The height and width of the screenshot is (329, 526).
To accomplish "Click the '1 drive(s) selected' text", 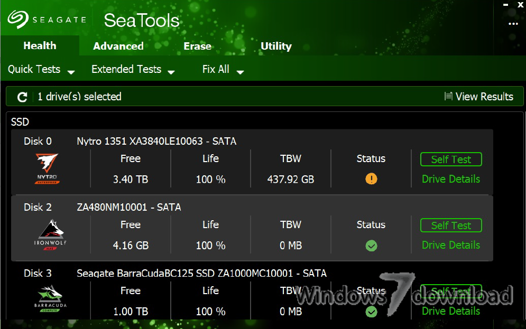I will 79,97.
